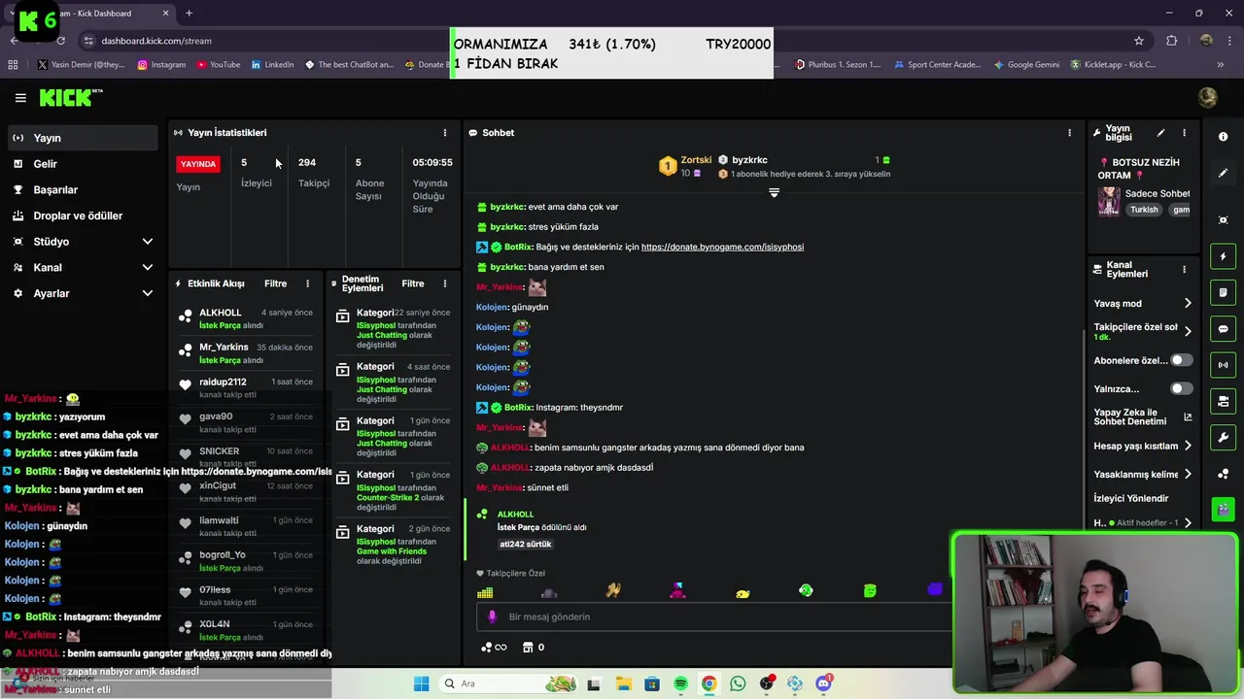The image size is (1244, 699).
Task: Bookmark this page with the star icon
Action: click(x=1139, y=41)
